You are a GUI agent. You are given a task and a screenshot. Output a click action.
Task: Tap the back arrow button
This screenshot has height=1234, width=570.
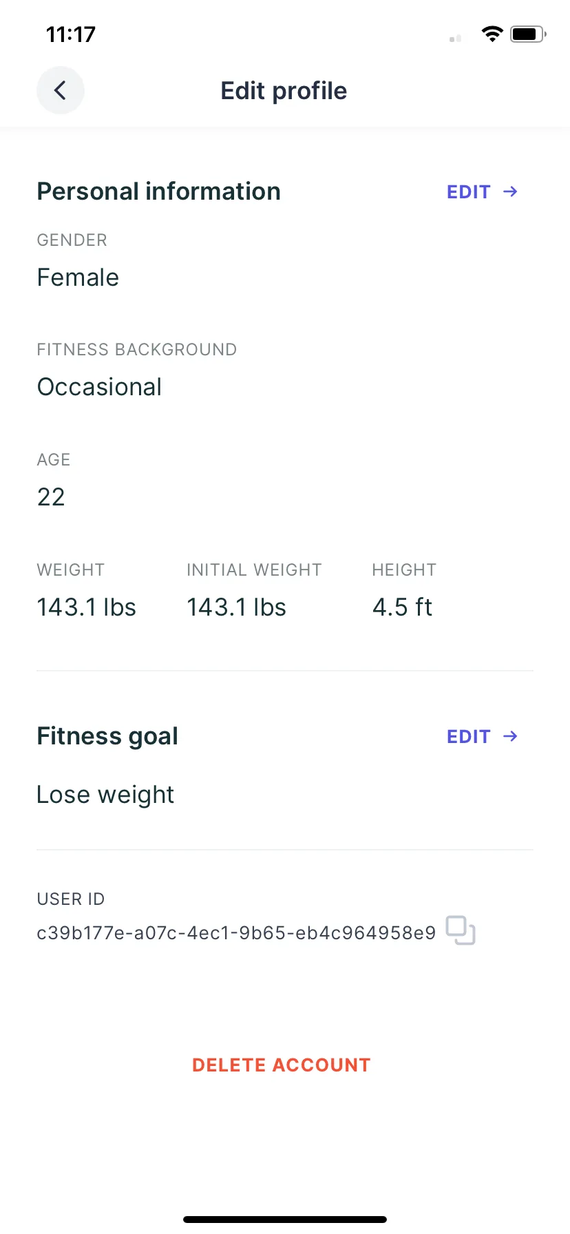[x=61, y=90]
